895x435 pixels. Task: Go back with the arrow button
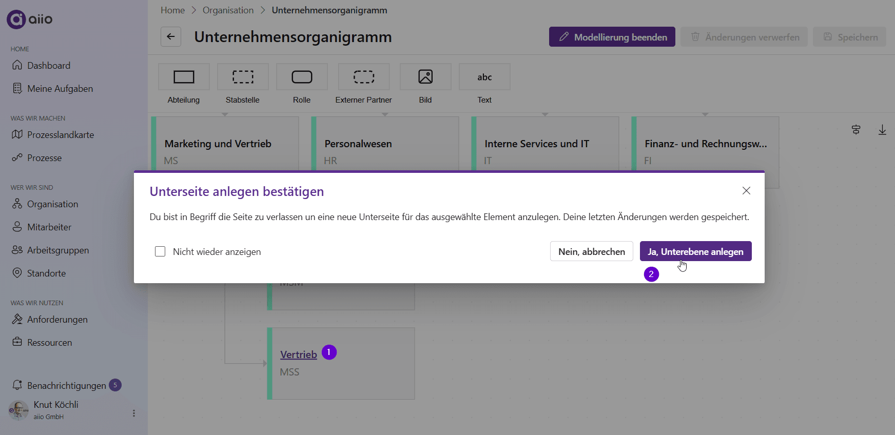[x=171, y=37]
